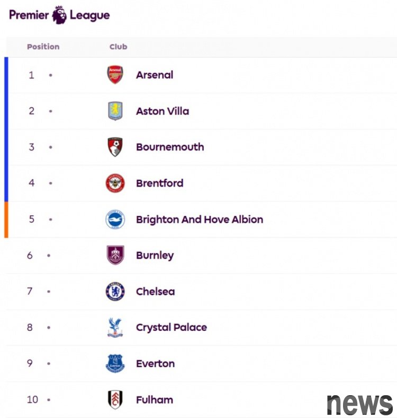
Task: Click the Aston Villa club crest
Action: point(115,111)
